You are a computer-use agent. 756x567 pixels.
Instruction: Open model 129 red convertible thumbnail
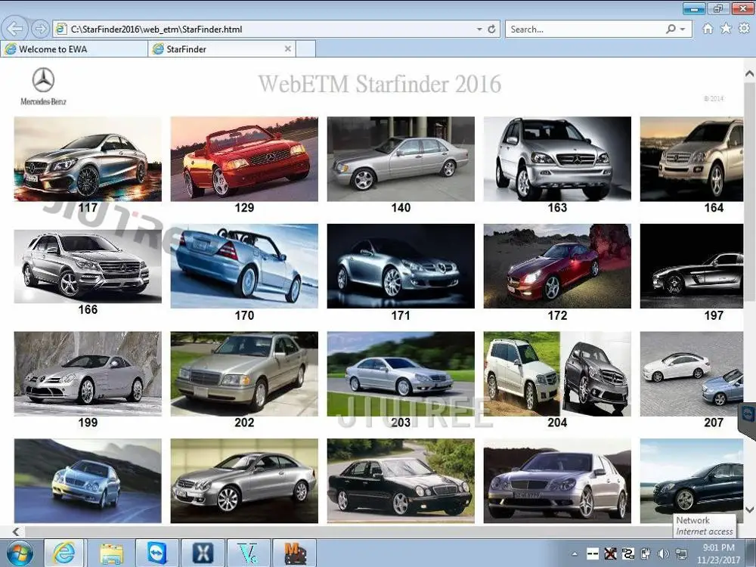click(244, 158)
